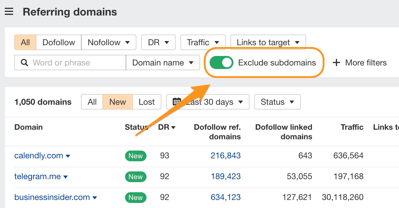Expand the calendly.com domain caret
Viewport: 399px width, 208px height.
tap(68, 156)
